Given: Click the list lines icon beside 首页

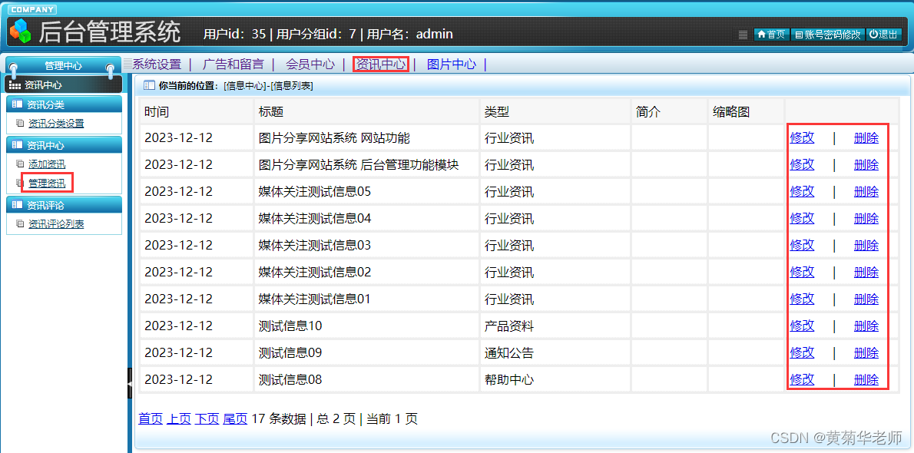Looking at the screenshot, I should coord(743,35).
